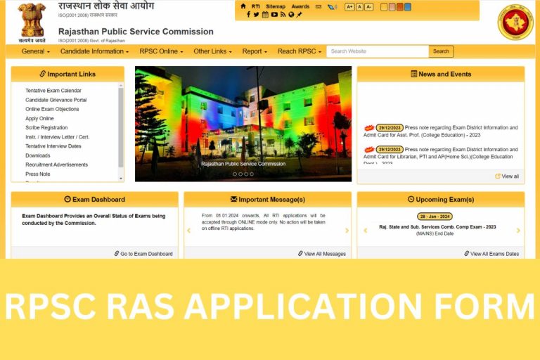Image resolution: width=540 pixels, height=360 pixels.
Task: Open the Sitemap link
Action: (x=276, y=6)
